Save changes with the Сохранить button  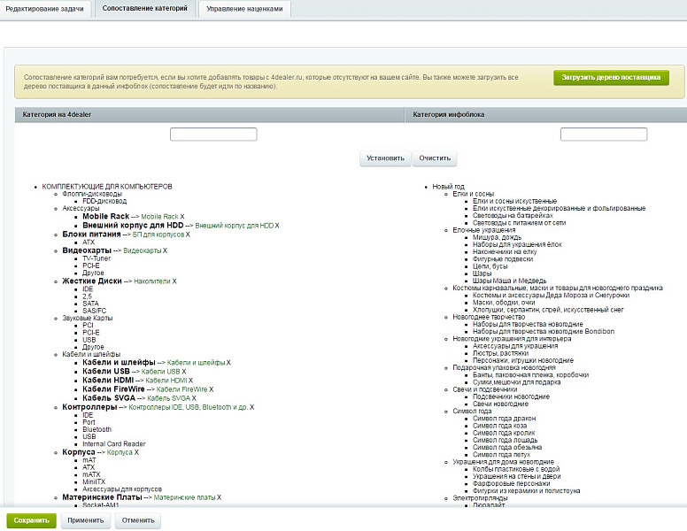point(32,520)
